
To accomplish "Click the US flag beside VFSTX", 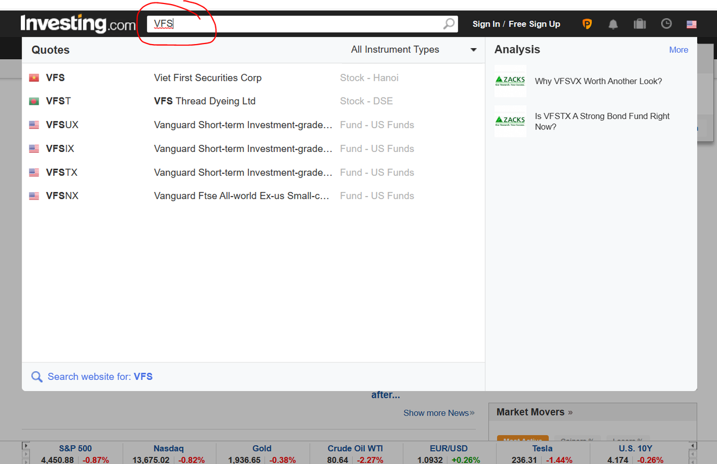I will tap(34, 172).
